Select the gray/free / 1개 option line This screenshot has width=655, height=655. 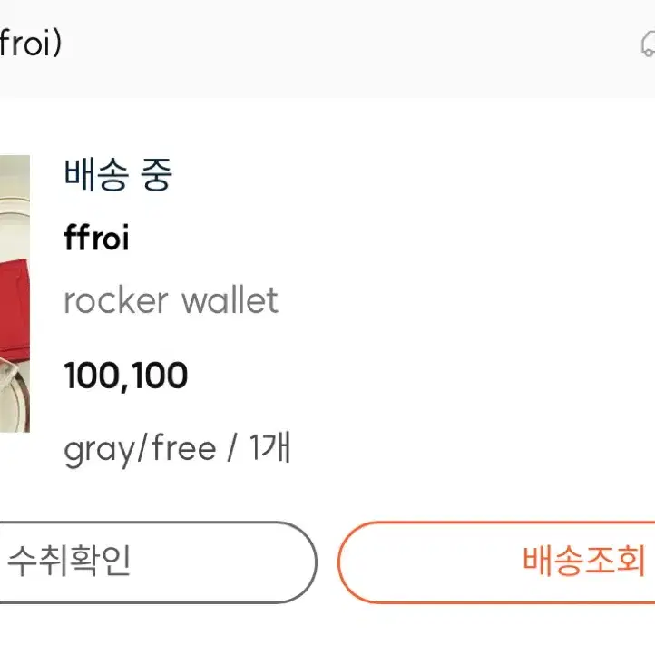177,449
